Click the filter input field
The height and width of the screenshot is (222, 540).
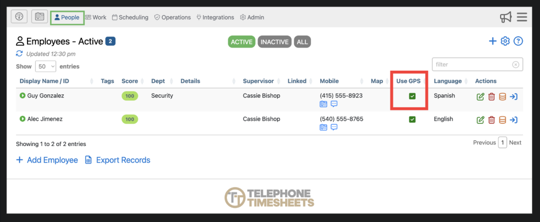(473, 65)
